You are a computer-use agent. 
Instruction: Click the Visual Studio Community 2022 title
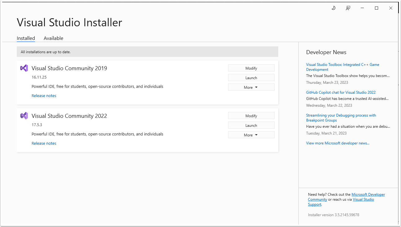(x=69, y=116)
